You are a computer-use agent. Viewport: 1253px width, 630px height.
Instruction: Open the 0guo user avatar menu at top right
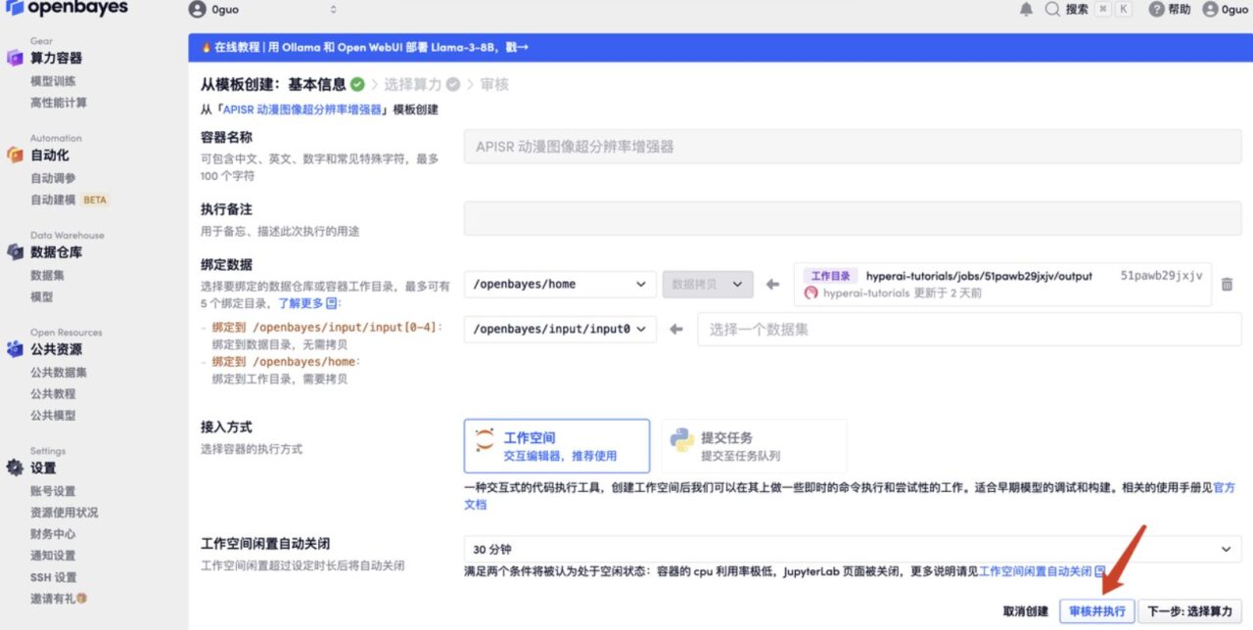pos(1211,9)
